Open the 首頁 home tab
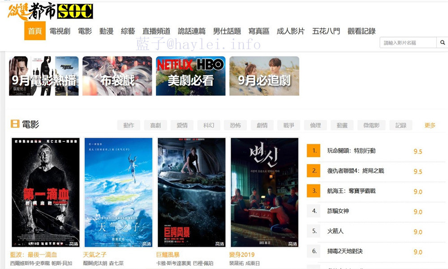Viewport: 448px width, 269px height. coord(35,31)
